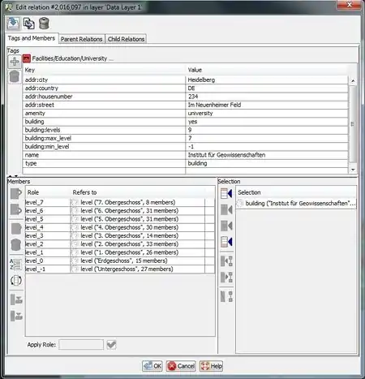Click the Cancel button
Image resolution: width=365 pixels, height=379 pixels.
coord(181,366)
